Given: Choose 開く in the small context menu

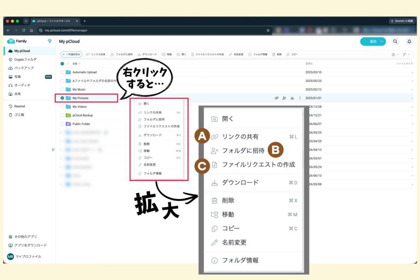Looking at the screenshot, I should pos(144,104).
